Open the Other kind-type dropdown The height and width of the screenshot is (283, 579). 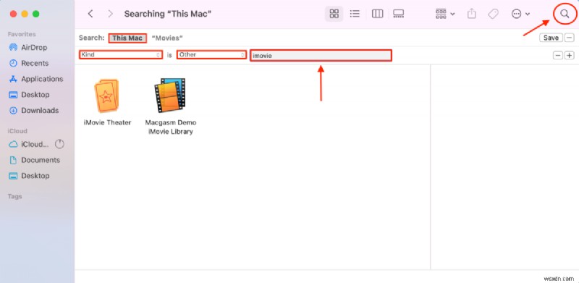[x=211, y=55]
